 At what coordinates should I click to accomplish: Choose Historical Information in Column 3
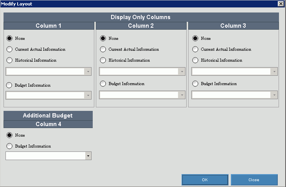(x=195, y=60)
